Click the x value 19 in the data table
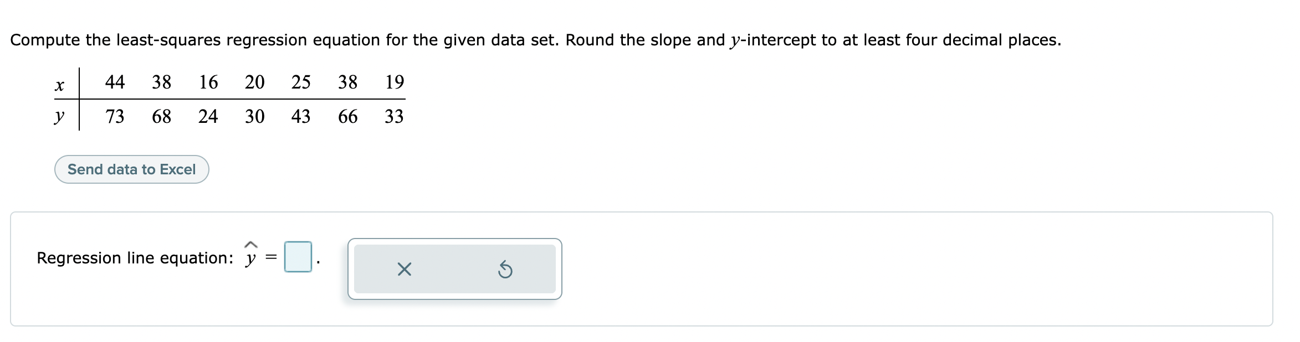Screen dimensions: 1300x342 point(396,82)
